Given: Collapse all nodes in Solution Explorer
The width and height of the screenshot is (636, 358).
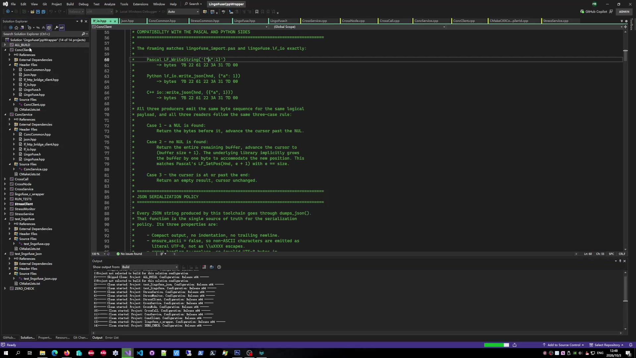Looking at the screenshot, I should click(43, 28).
